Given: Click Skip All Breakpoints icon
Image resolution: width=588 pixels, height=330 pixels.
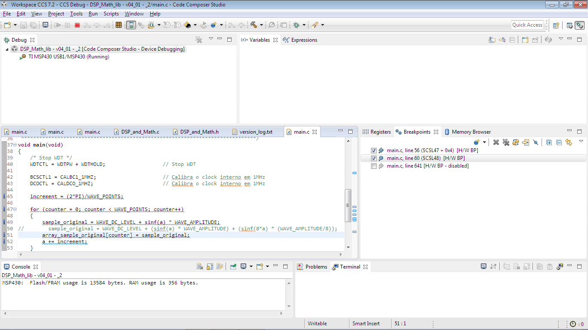Looking at the screenshot, I should (x=535, y=142).
